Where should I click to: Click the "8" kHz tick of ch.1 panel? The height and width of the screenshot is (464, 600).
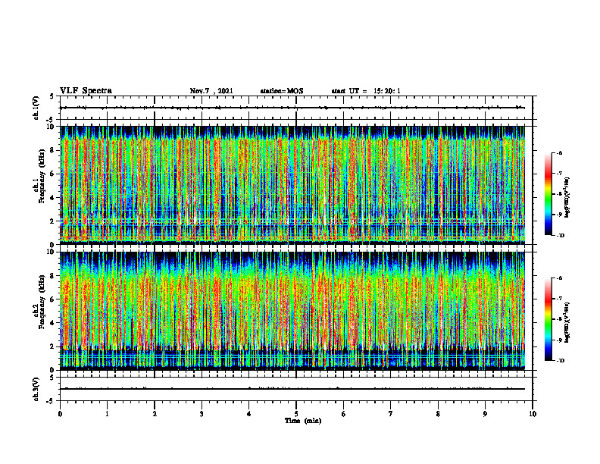tap(53, 150)
